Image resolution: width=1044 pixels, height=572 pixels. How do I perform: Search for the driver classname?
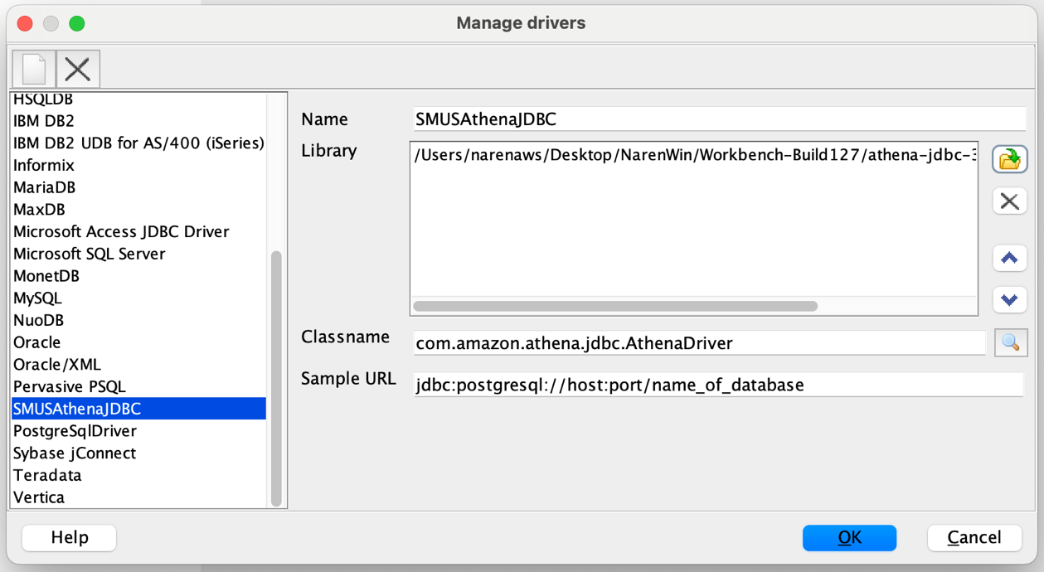coord(1009,342)
